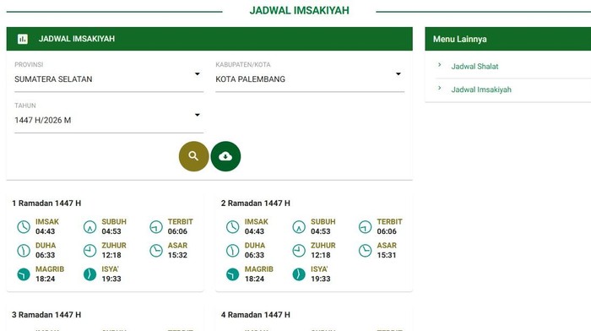The height and width of the screenshot is (331, 591).
Task: Open the Tahun dropdown 1447 H/2026 M
Action: (109, 120)
